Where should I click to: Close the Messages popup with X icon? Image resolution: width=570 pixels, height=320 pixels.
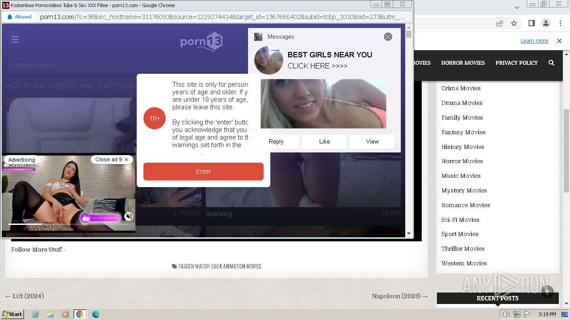[x=388, y=37]
